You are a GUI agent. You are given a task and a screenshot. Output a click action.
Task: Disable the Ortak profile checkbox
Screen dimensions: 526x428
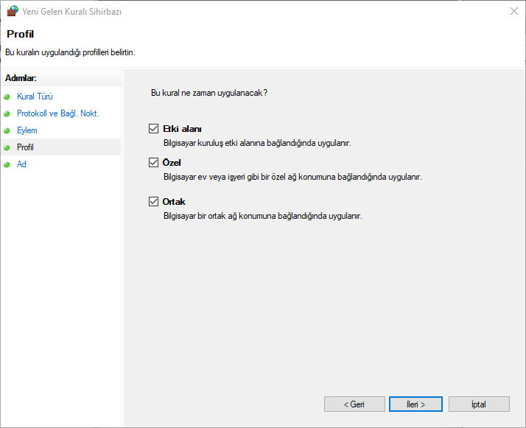click(x=154, y=202)
